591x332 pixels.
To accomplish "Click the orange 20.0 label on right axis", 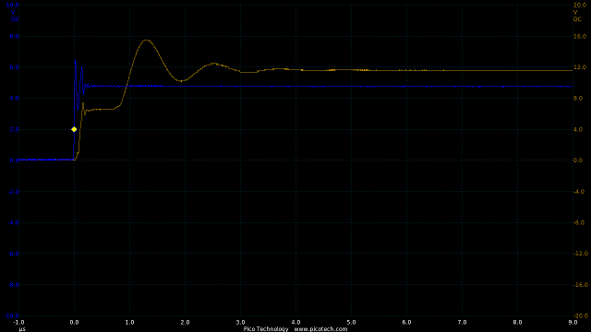I will tap(579, 6).
